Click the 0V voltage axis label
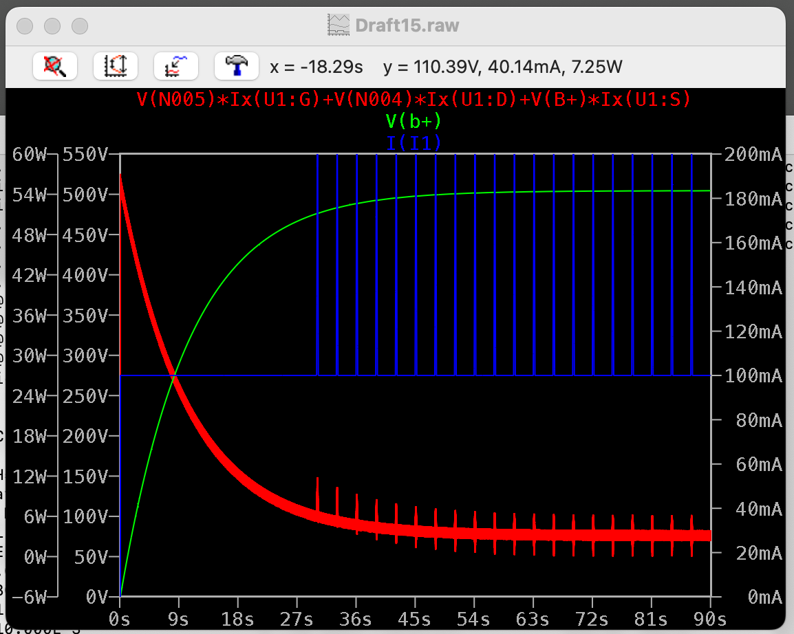 coord(97,597)
